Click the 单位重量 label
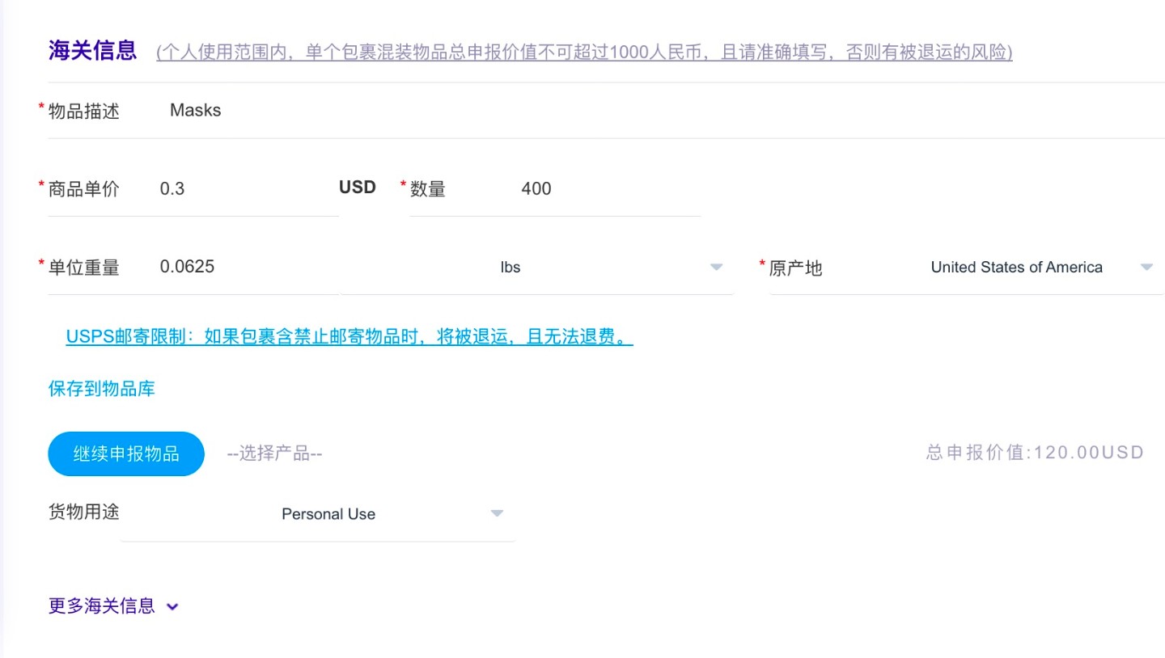The width and height of the screenshot is (1165, 658). point(84,268)
